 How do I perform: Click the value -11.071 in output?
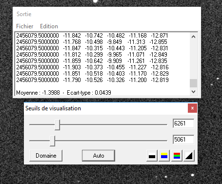point(136,55)
